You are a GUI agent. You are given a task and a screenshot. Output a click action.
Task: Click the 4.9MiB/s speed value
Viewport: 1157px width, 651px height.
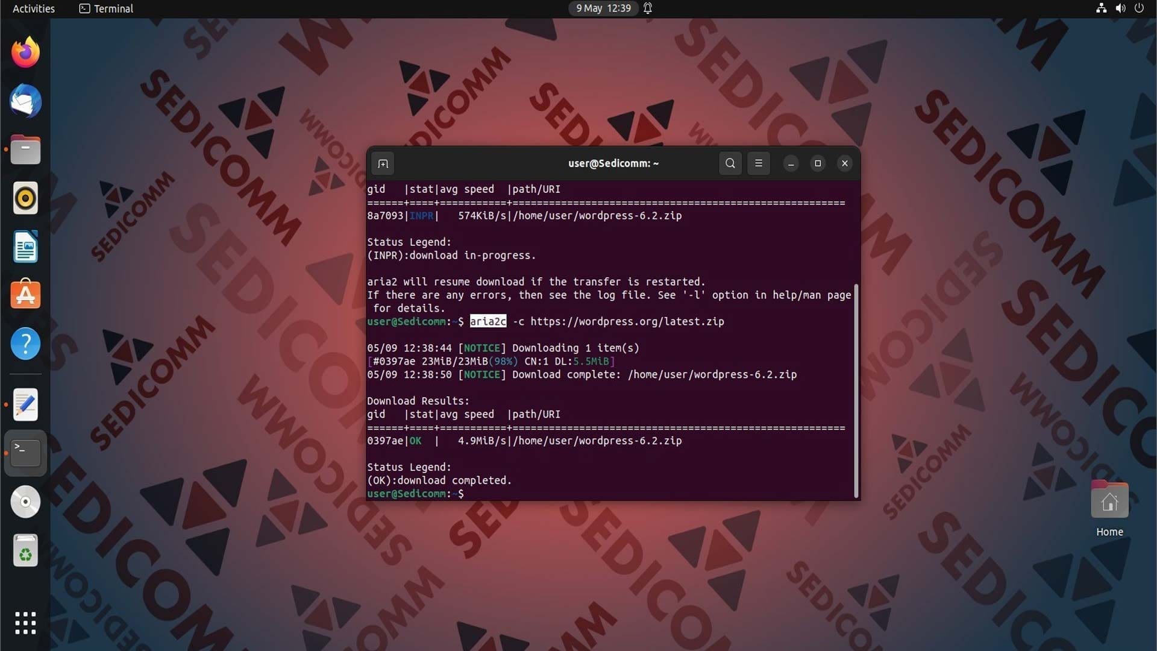tap(481, 441)
